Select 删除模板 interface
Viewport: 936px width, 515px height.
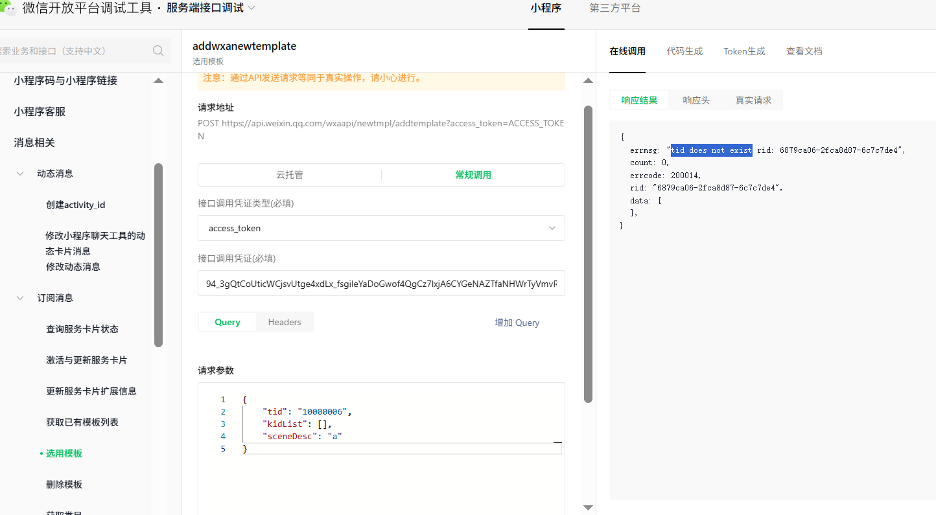tap(64, 485)
